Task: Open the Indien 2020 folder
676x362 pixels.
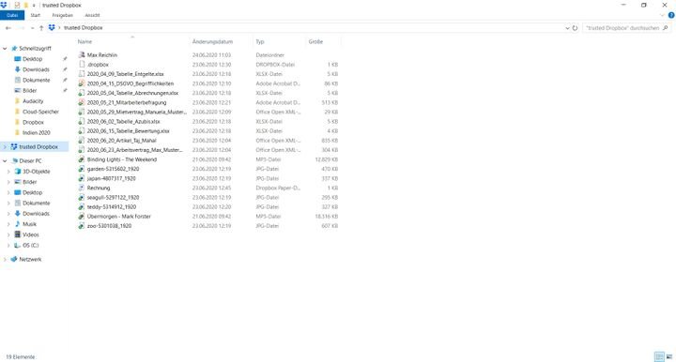Action: [37, 132]
